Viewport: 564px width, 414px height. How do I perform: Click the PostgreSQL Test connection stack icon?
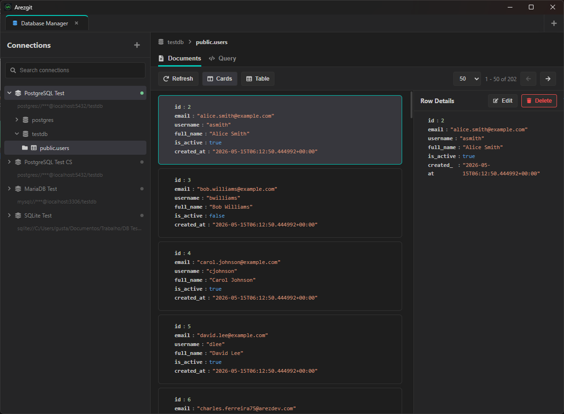(18, 93)
